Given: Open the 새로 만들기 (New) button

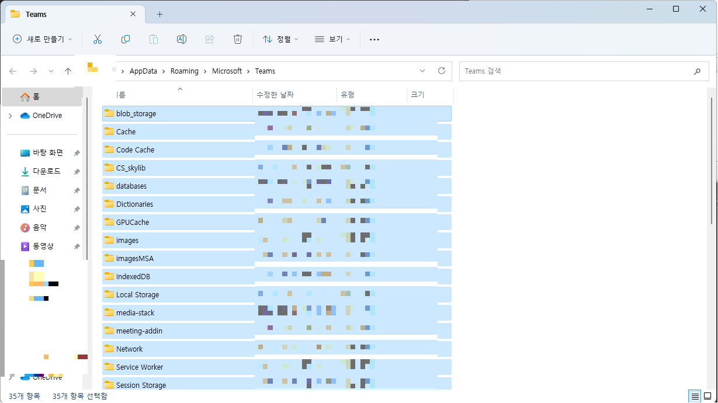Looking at the screenshot, I should click(42, 39).
